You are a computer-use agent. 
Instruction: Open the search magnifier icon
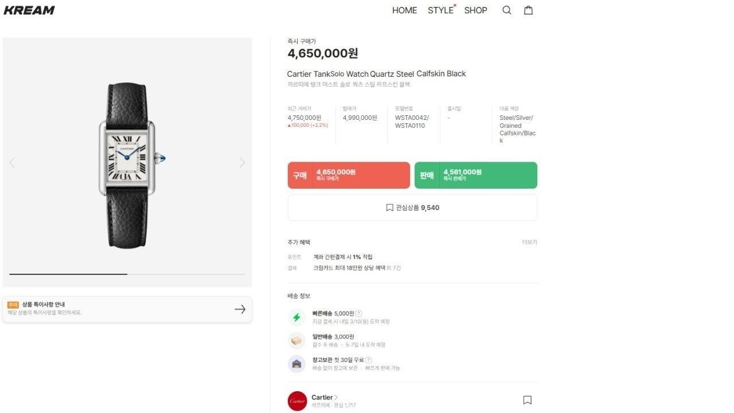[x=506, y=10]
